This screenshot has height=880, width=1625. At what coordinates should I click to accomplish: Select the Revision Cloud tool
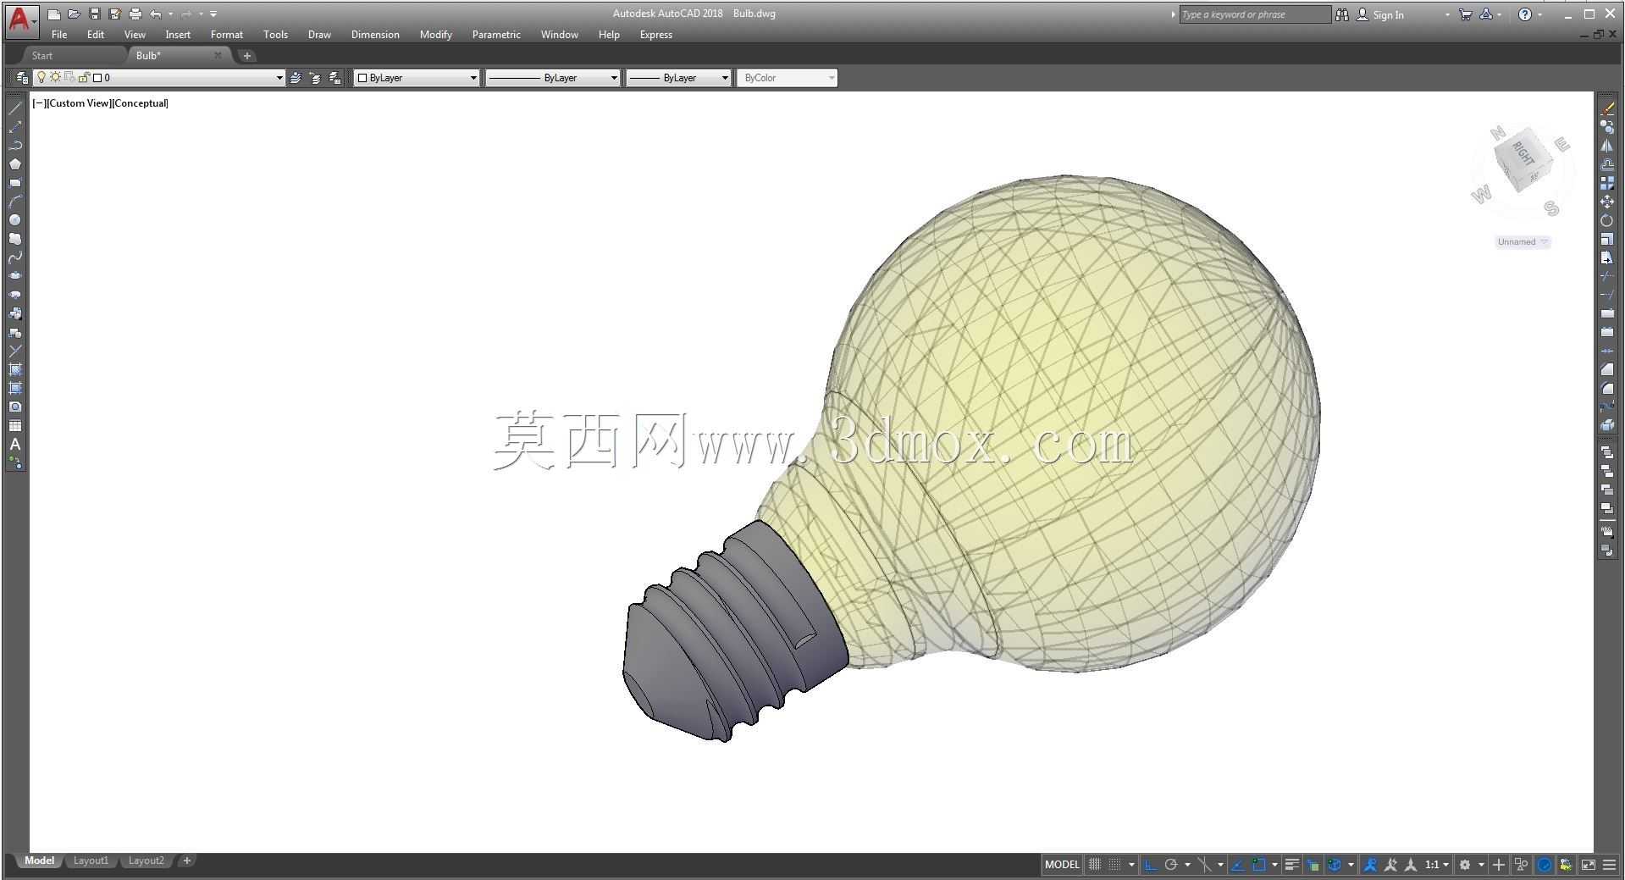pos(15,238)
